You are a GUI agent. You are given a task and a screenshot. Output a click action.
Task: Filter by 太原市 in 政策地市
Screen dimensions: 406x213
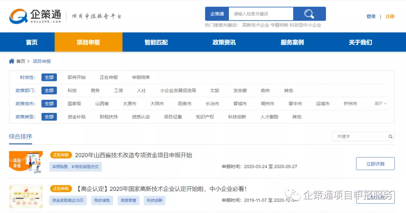pyautogui.click(x=129, y=103)
